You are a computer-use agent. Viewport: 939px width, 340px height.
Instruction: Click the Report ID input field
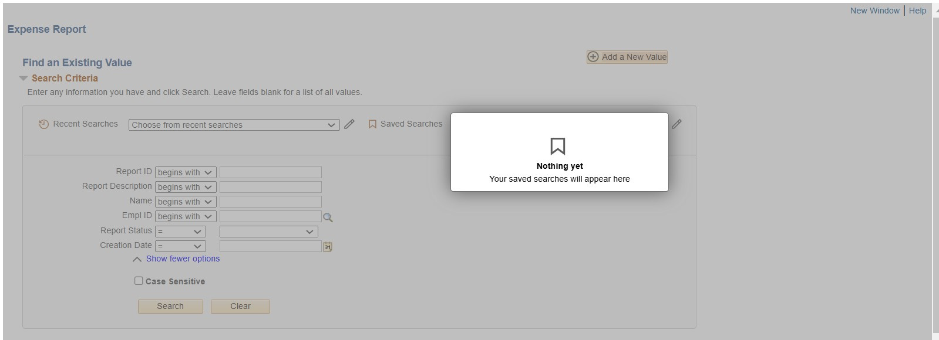[x=270, y=172]
